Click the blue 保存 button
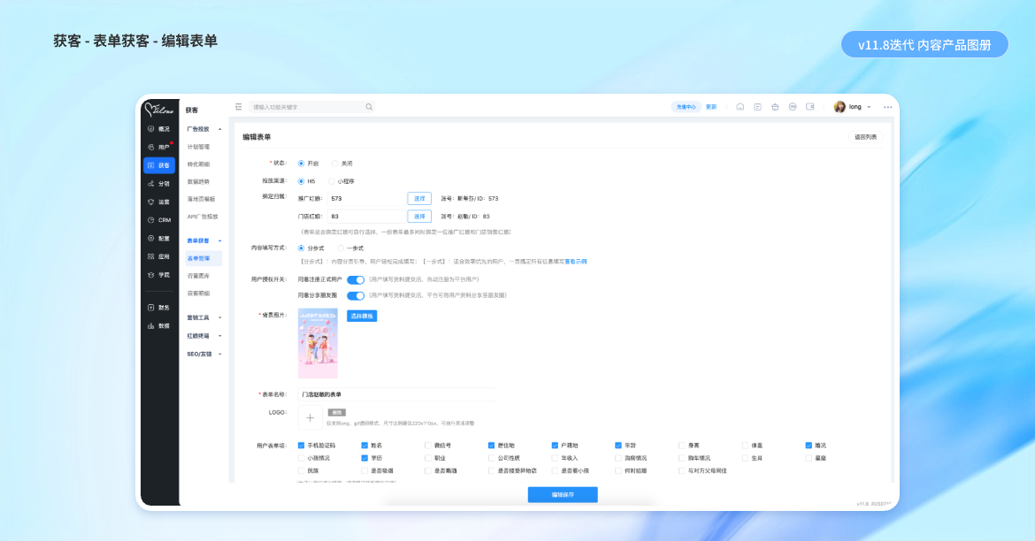1035x541 pixels. (563, 495)
